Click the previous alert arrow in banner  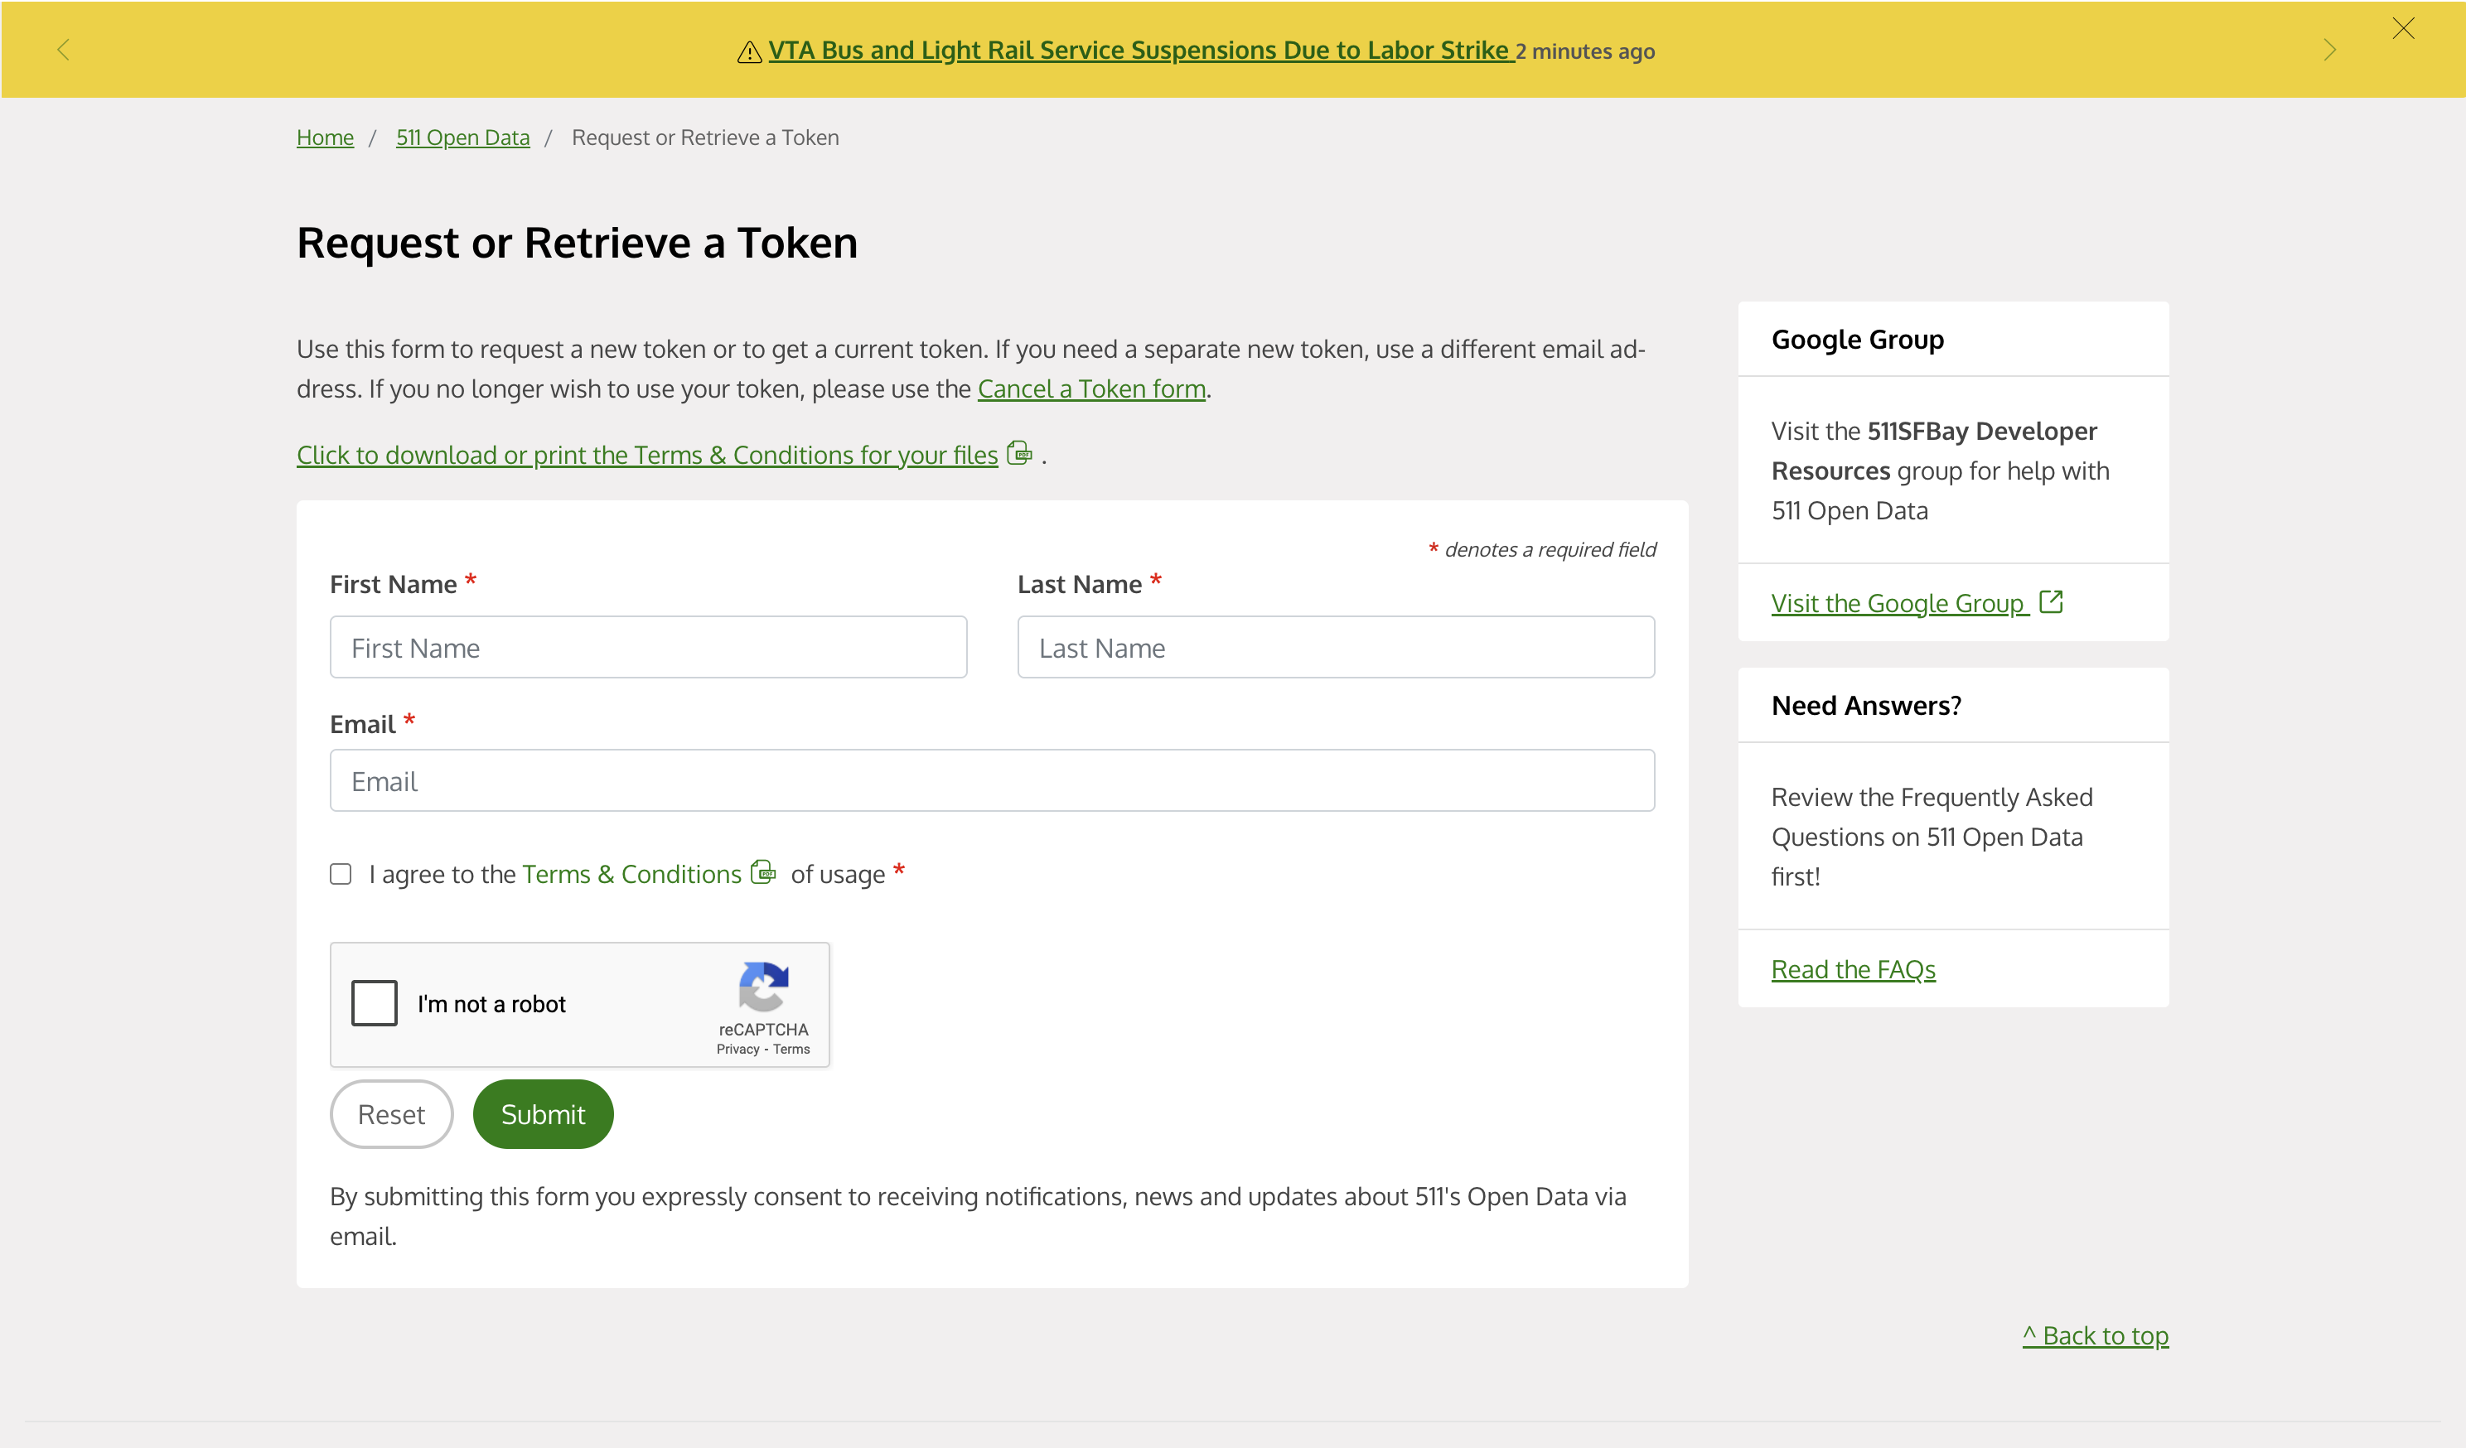pyautogui.click(x=64, y=50)
